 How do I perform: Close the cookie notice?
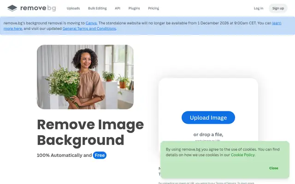point(273,168)
